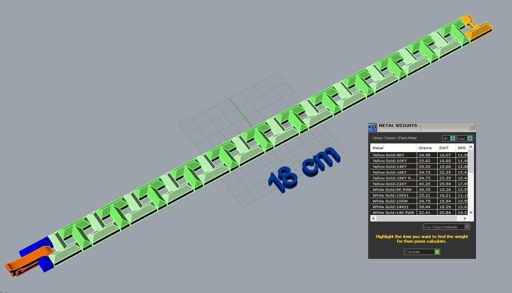Select Yellow Gold:9KY row
Image resolution: width=512 pixels, height=293 pixels.
pos(419,155)
